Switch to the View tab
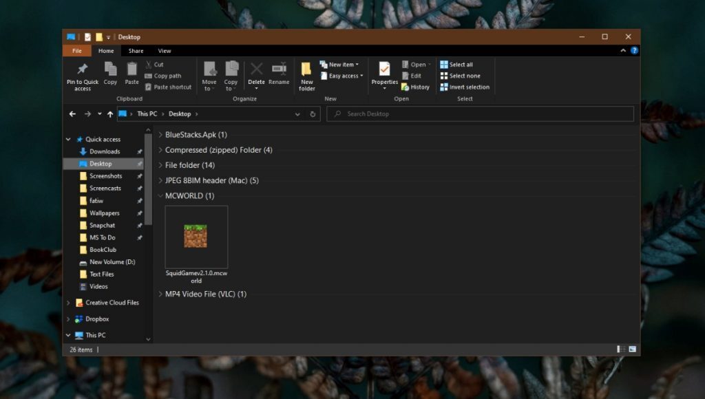Screen dimensions: 705x399 point(164,50)
